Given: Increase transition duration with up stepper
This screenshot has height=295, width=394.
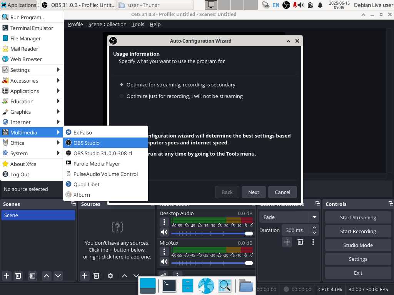Looking at the screenshot, I should [x=314, y=227].
